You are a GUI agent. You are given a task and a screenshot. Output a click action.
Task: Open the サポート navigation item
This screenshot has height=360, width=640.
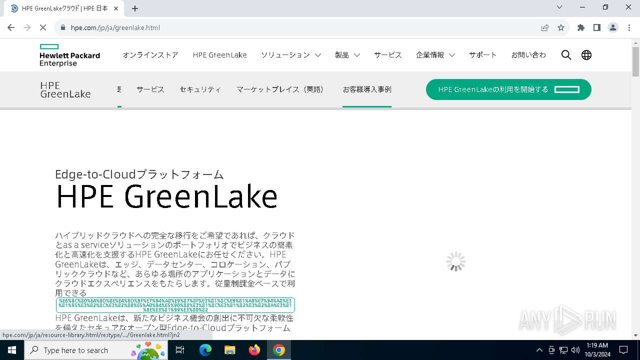(x=483, y=55)
